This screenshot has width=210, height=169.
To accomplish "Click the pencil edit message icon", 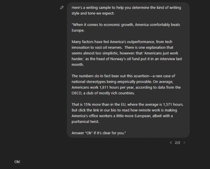I will pyautogui.click(x=62, y=7).
